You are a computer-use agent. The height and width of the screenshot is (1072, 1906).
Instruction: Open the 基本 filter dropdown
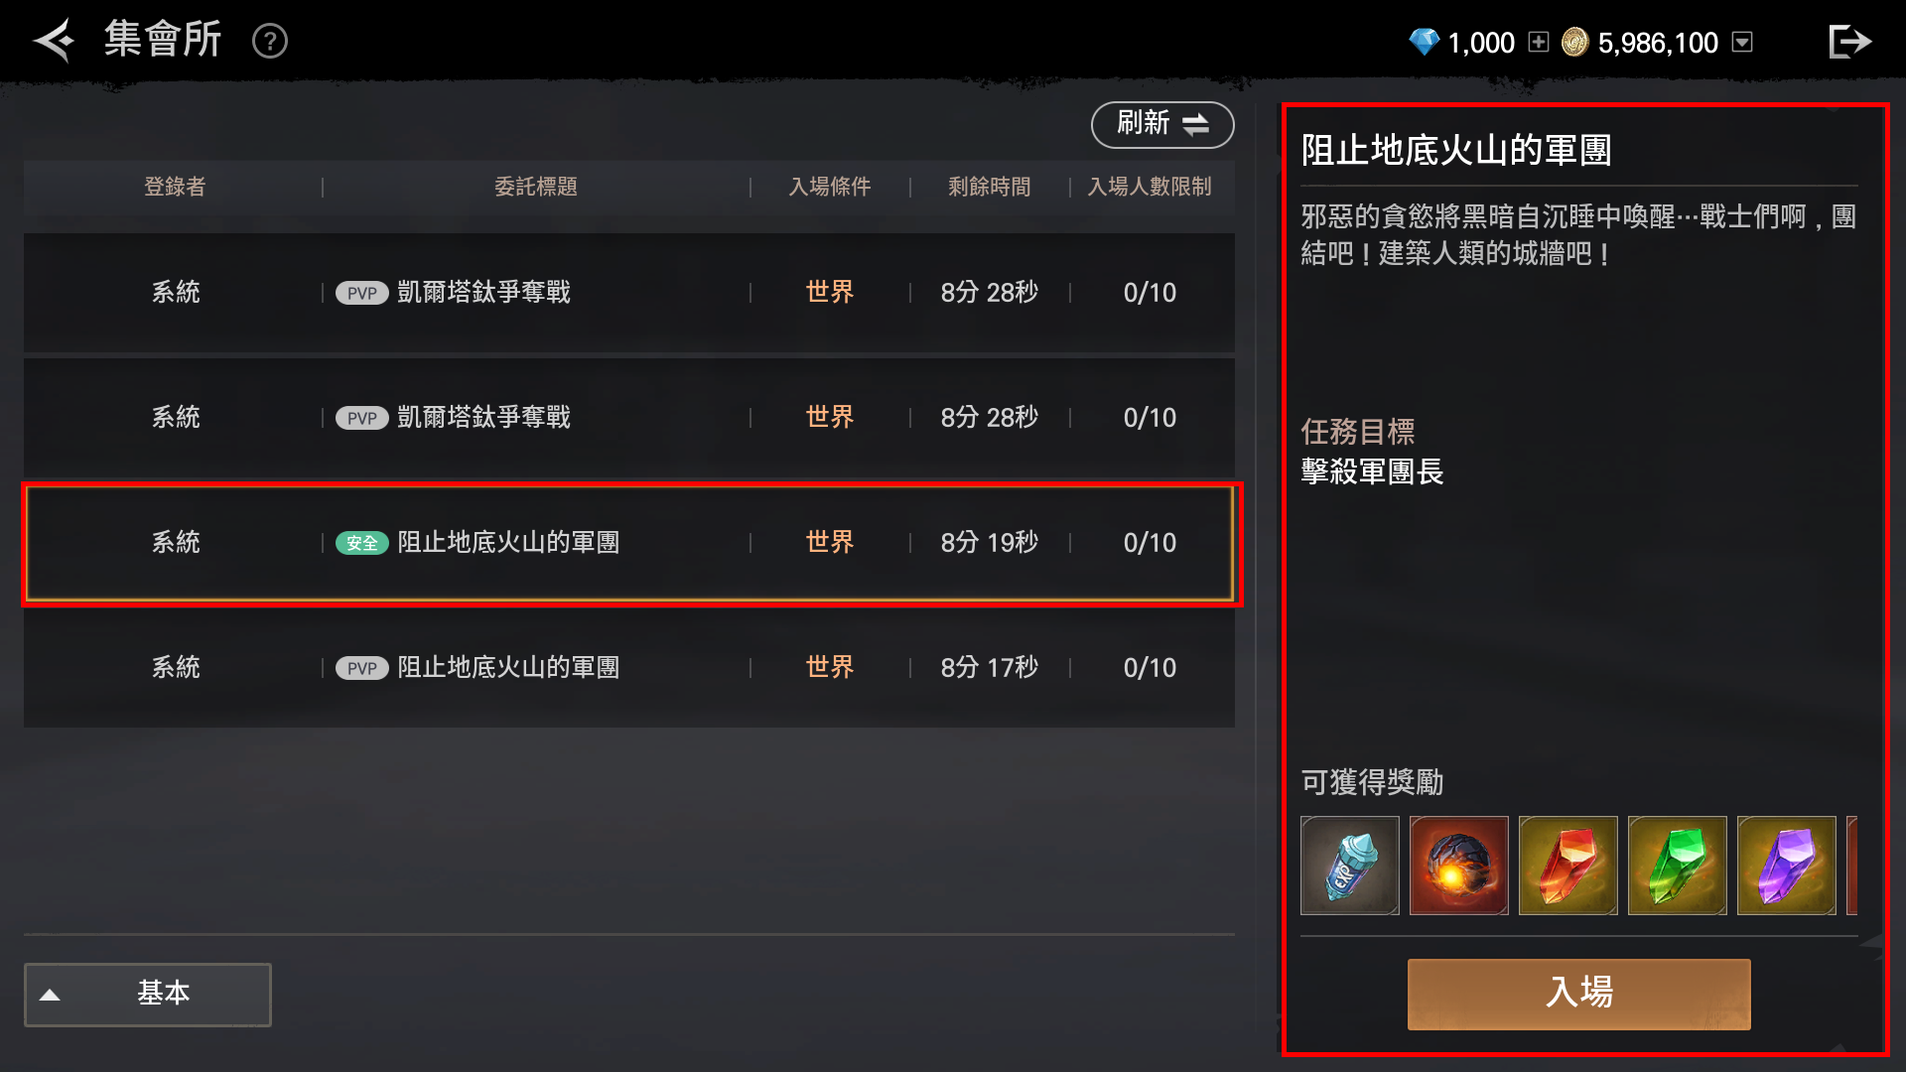pyautogui.click(x=148, y=994)
